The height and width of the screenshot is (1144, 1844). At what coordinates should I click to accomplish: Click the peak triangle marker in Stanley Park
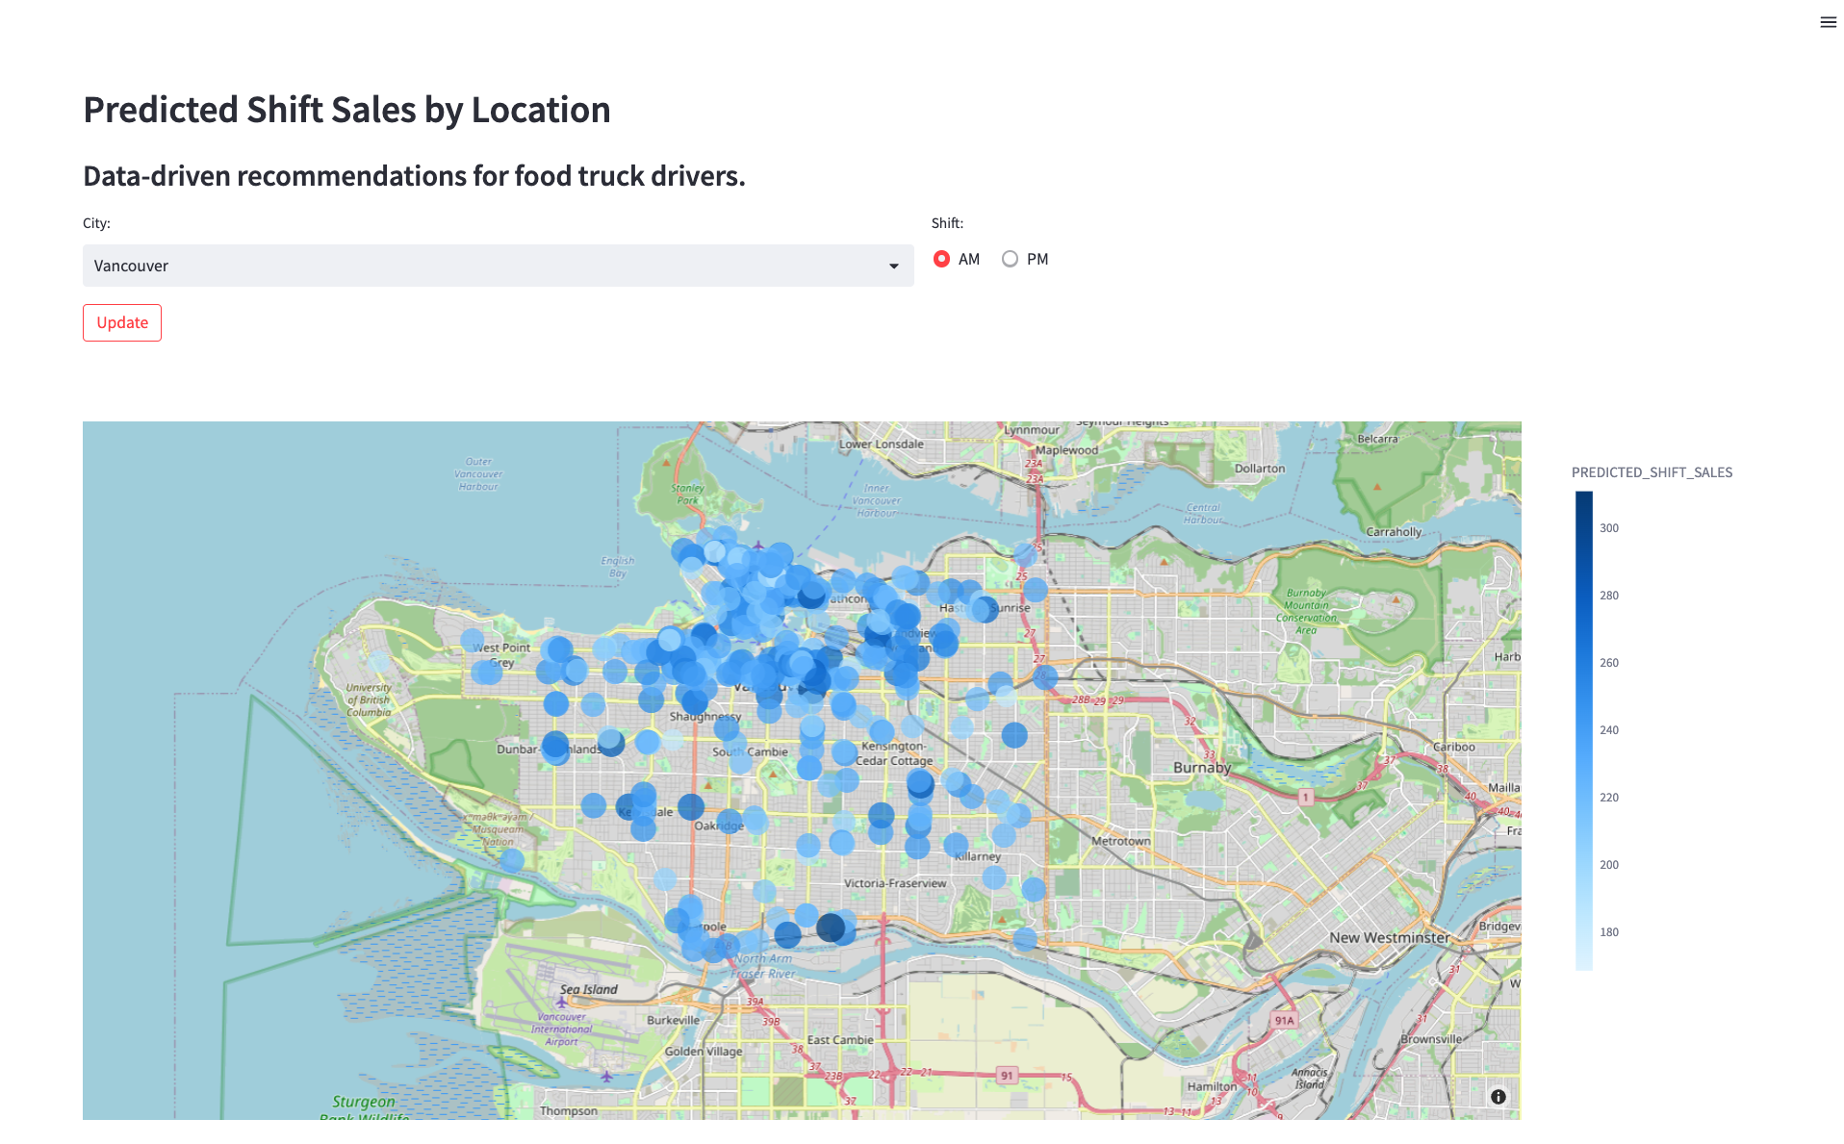click(667, 463)
